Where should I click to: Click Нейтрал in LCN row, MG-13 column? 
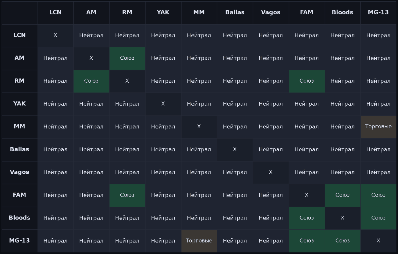[378, 35]
